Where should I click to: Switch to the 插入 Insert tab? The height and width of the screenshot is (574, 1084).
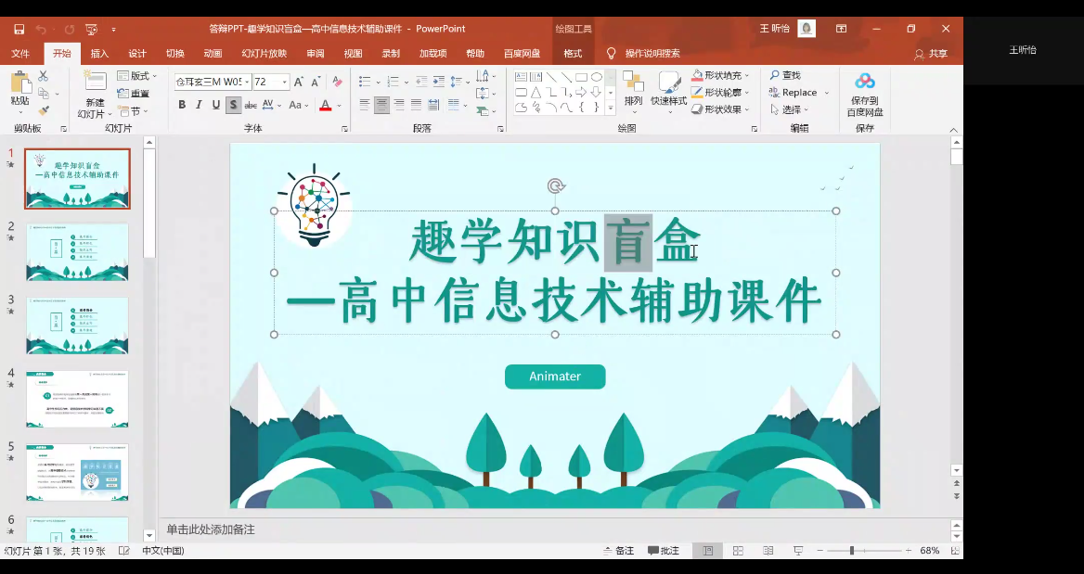[x=99, y=53]
